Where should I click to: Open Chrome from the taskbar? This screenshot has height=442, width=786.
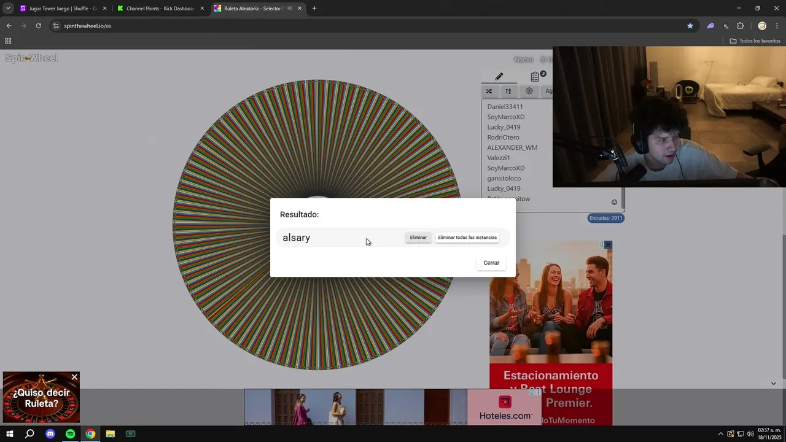point(90,434)
